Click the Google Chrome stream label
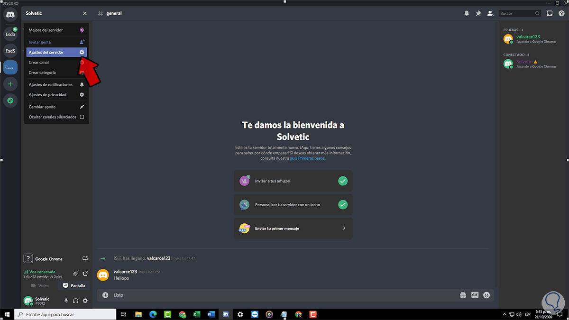This screenshot has width=569, height=320. 49,259
